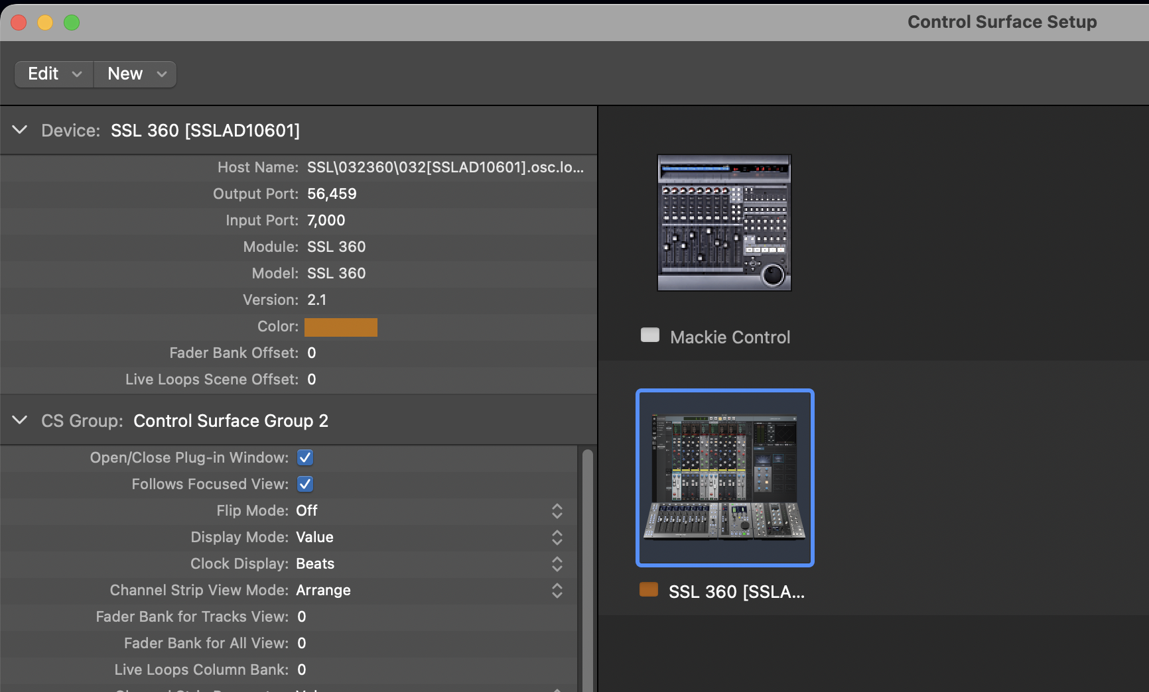Click the Clock Display value Beats
1149x692 pixels.
coord(315,563)
